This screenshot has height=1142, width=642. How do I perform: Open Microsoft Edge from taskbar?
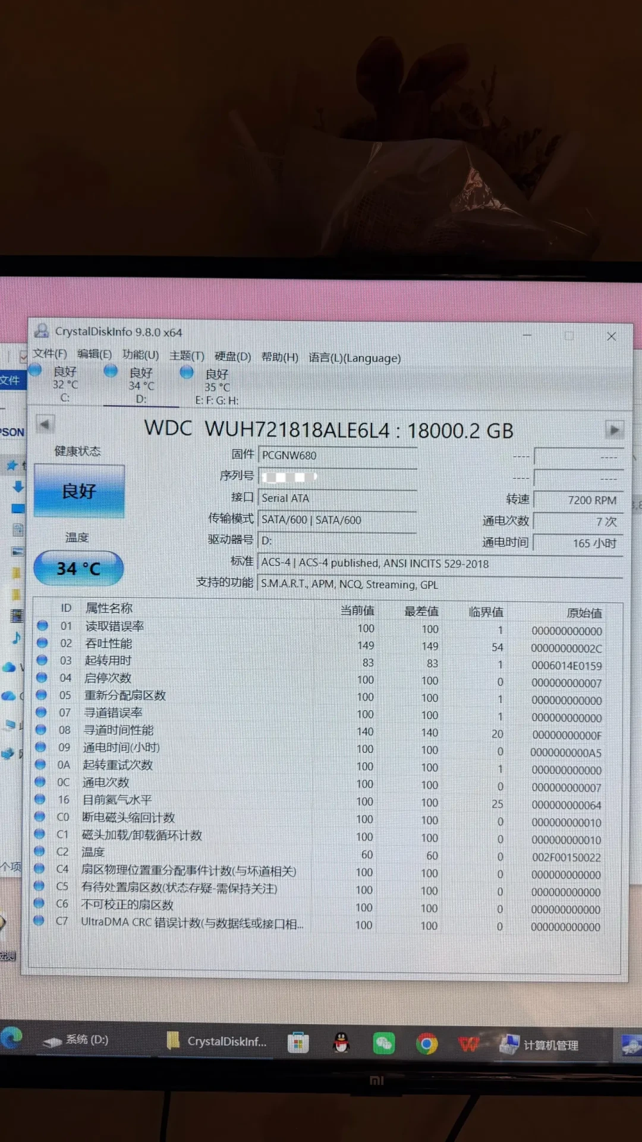[x=11, y=1037]
